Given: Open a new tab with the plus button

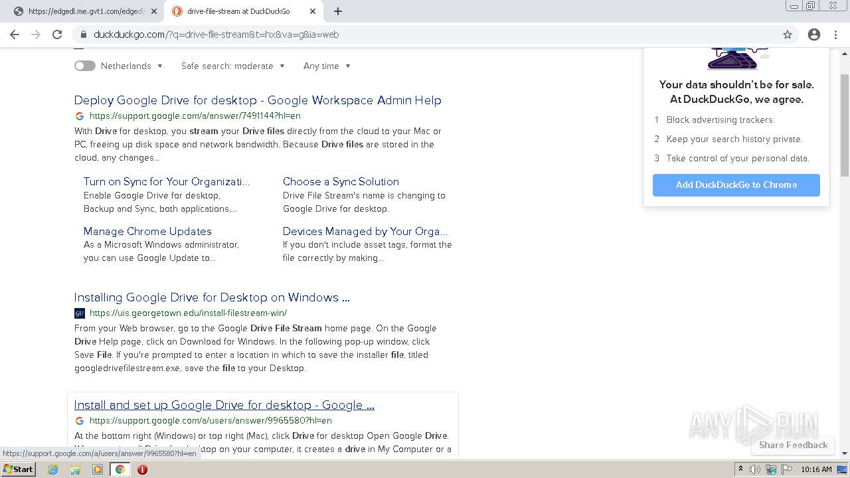Looking at the screenshot, I should [338, 11].
